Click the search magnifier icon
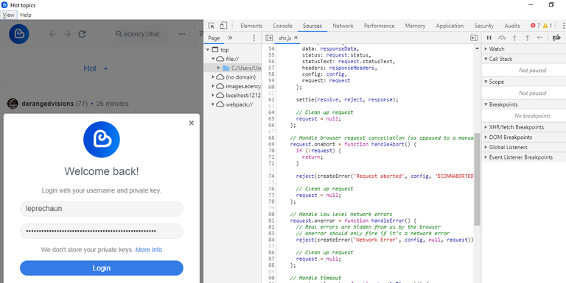Screen dimensions: 566x283 point(119,35)
